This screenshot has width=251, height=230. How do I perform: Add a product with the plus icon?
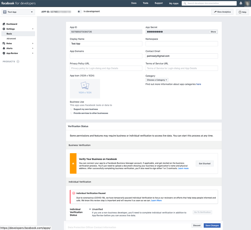click(x=18, y=61)
